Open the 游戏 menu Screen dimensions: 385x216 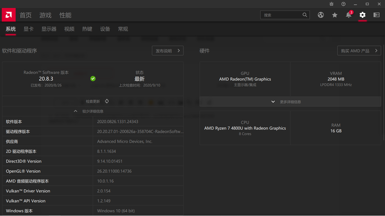45,15
